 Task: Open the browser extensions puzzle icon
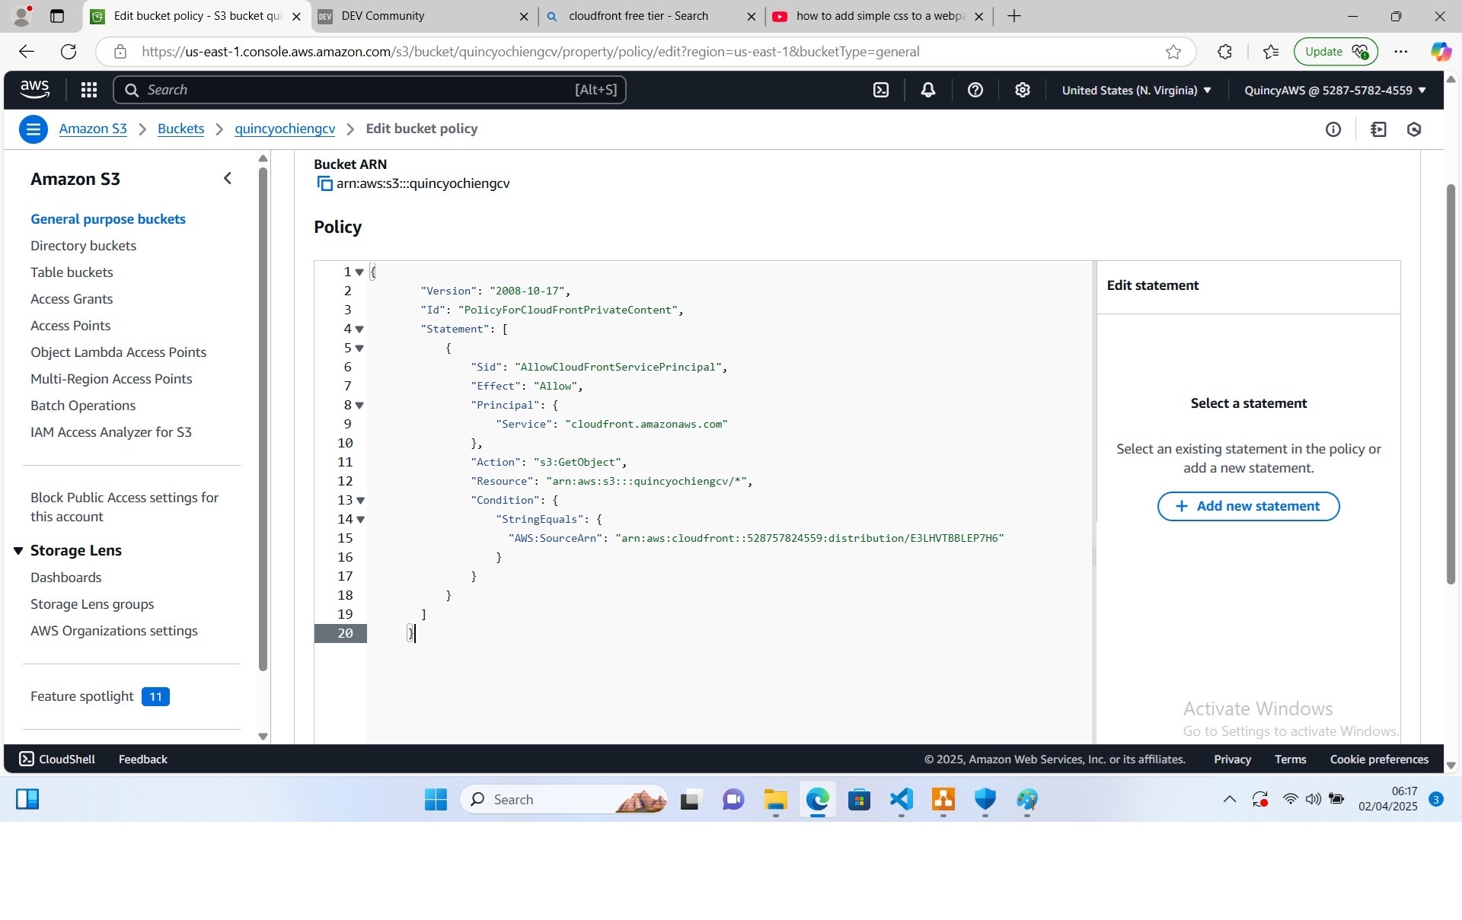[1224, 52]
